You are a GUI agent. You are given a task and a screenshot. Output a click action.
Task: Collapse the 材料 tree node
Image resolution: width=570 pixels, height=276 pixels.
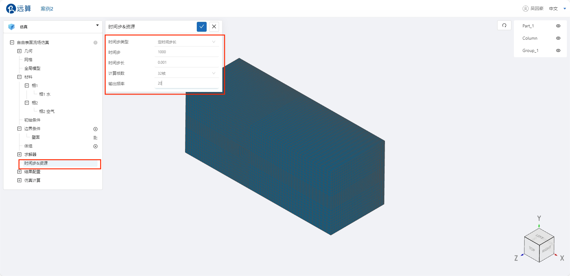[x=19, y=77]
